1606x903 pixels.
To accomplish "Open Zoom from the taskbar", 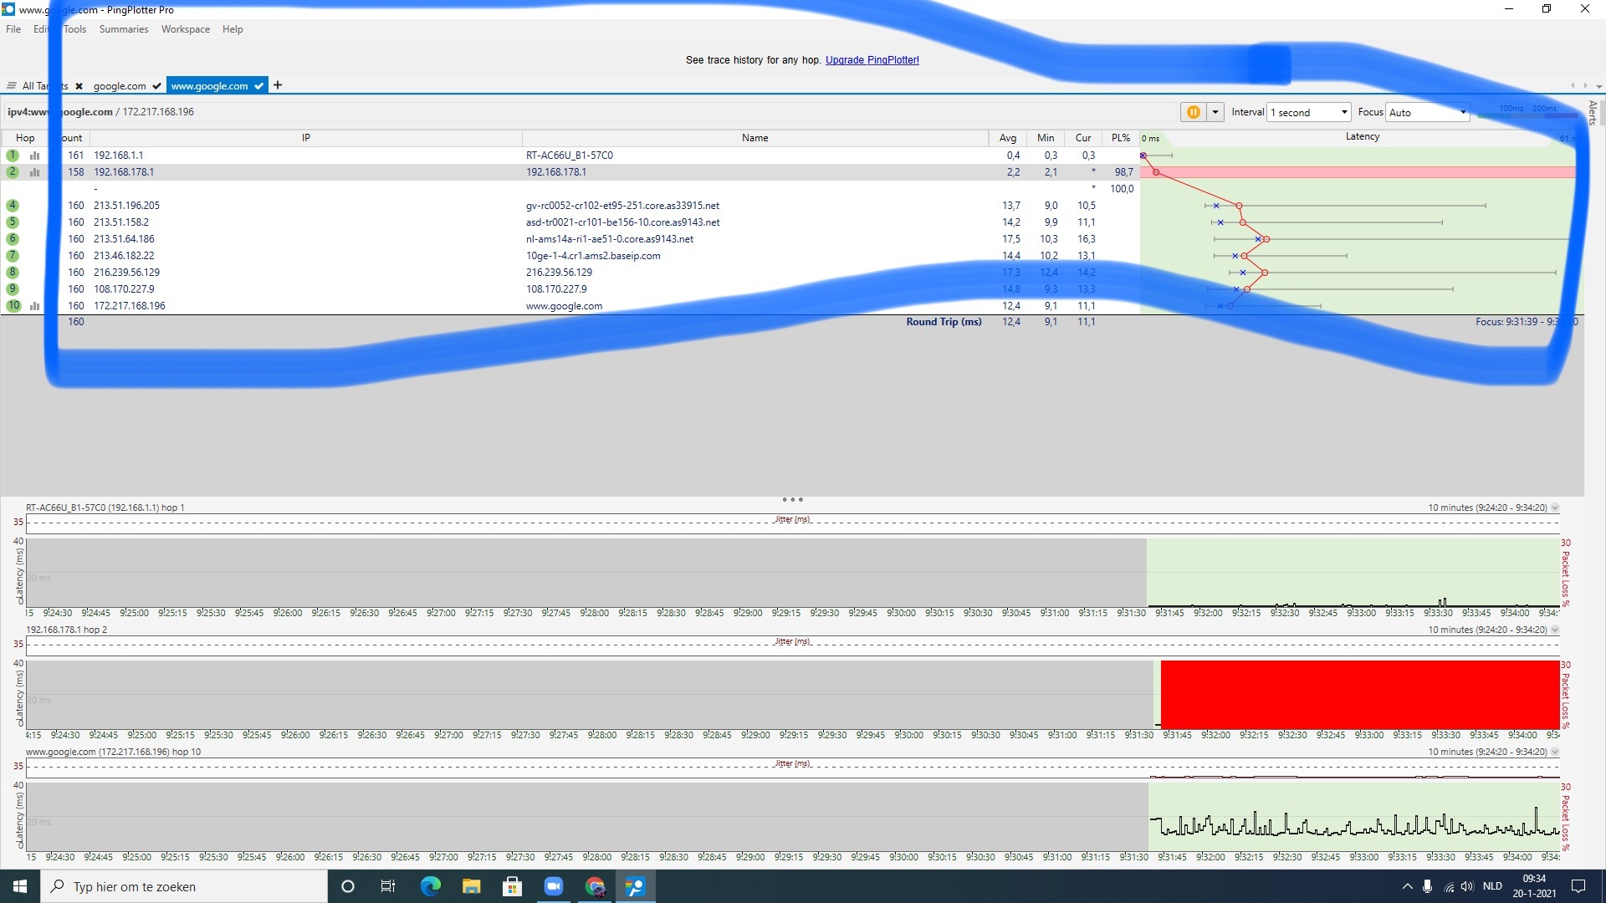I will coord(554,886).
